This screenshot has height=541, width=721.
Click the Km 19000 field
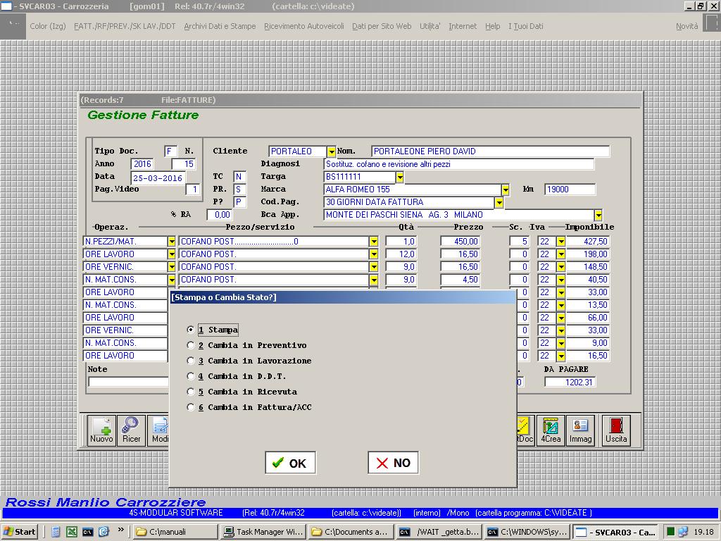570,189
